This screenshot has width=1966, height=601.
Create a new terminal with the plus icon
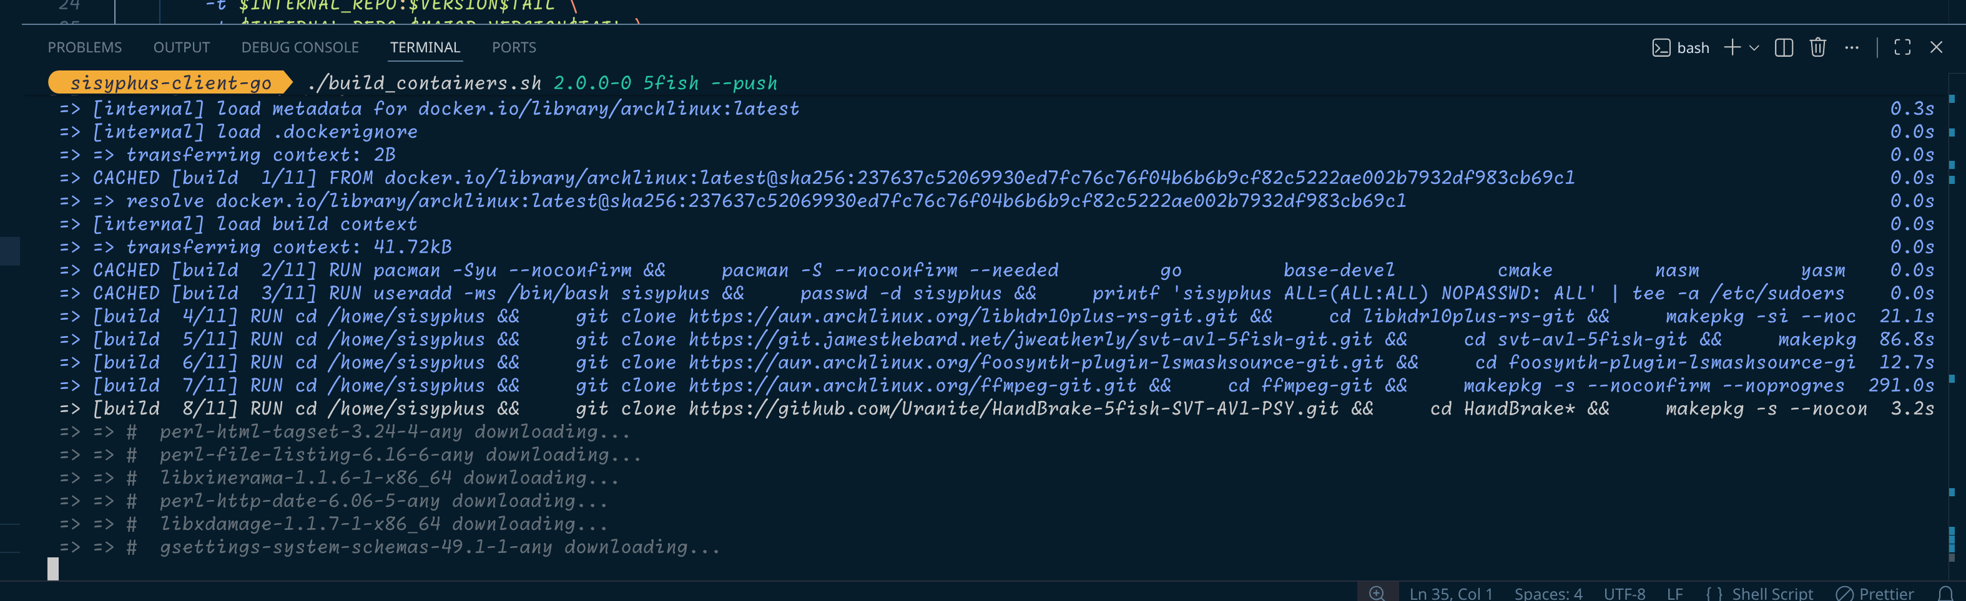click(1732, 48)
